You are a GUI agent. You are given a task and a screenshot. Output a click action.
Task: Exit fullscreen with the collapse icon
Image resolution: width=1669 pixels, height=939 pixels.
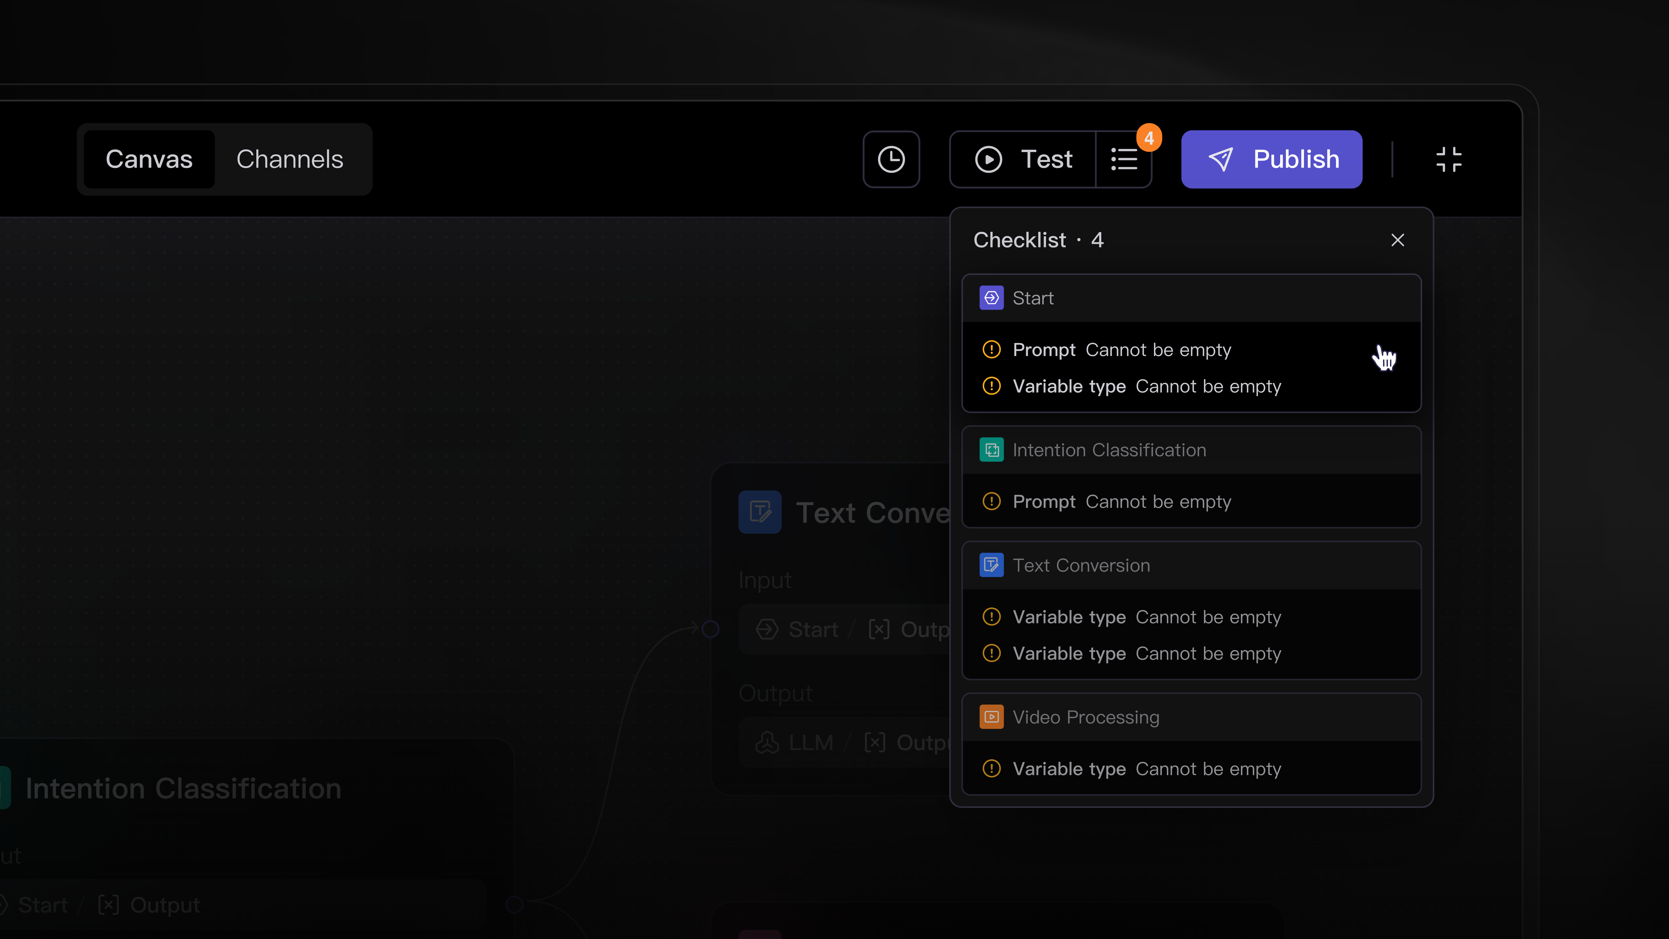pos(1449,159)
